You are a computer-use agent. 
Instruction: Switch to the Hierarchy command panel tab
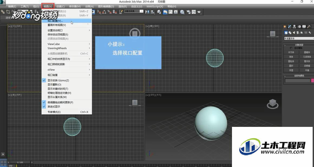pos(295,26)
